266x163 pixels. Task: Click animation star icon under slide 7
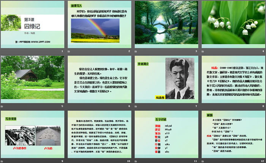(136, 106)
